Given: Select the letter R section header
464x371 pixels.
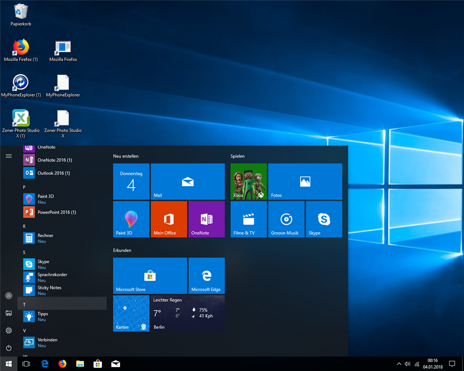Looking at the screenshot, I should 62,226.
